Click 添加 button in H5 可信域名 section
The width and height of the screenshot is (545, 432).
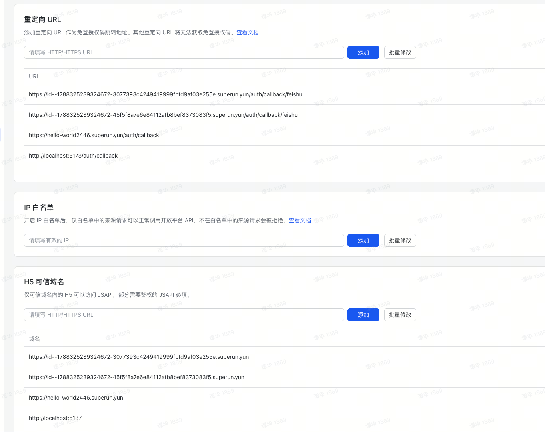pyautogui.click(x=363, y=315)
